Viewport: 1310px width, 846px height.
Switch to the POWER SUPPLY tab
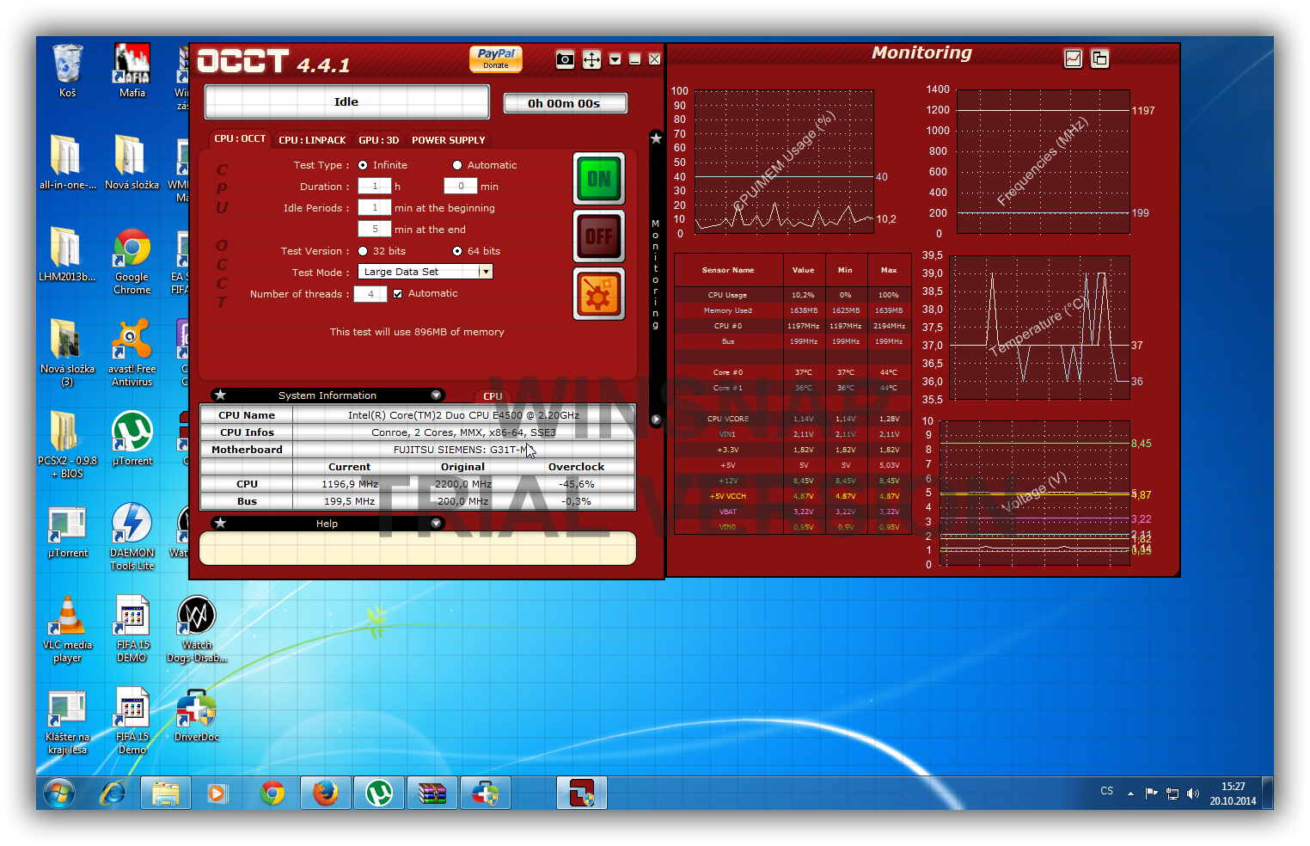coord(448,140)
